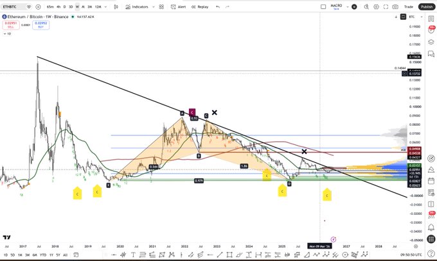Open the layout setup square icon

click(x=323, y=6)
